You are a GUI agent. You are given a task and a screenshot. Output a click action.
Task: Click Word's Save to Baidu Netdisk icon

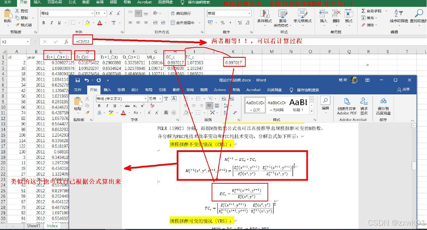point(383,101)
